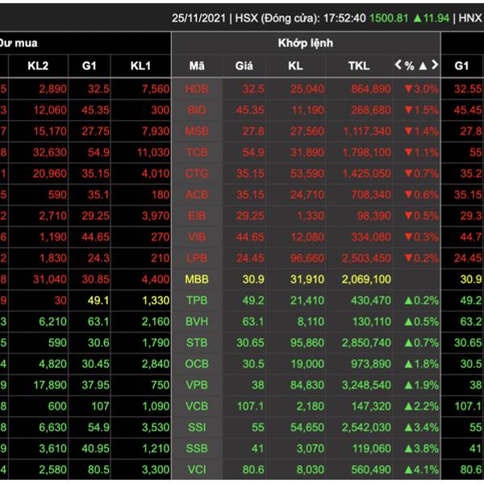The width and height of the screenshot is (484, 484).
Task: Click HSX closing time 17:52:40
Action: [x=344, y=19]
